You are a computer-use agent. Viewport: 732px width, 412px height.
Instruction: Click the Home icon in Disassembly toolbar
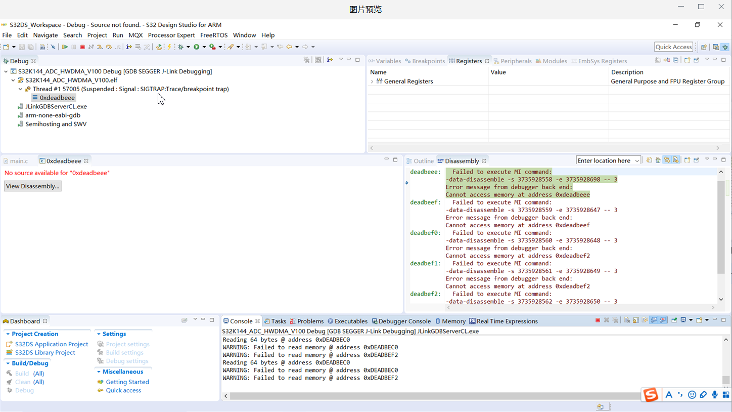point(658,160)
